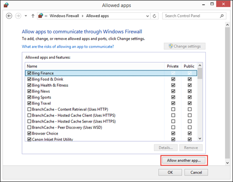Image resolution: width=233 pixels, height=182 pixels.
Task: Toggle the Bing Sports name checkbox
Action: 29,97
